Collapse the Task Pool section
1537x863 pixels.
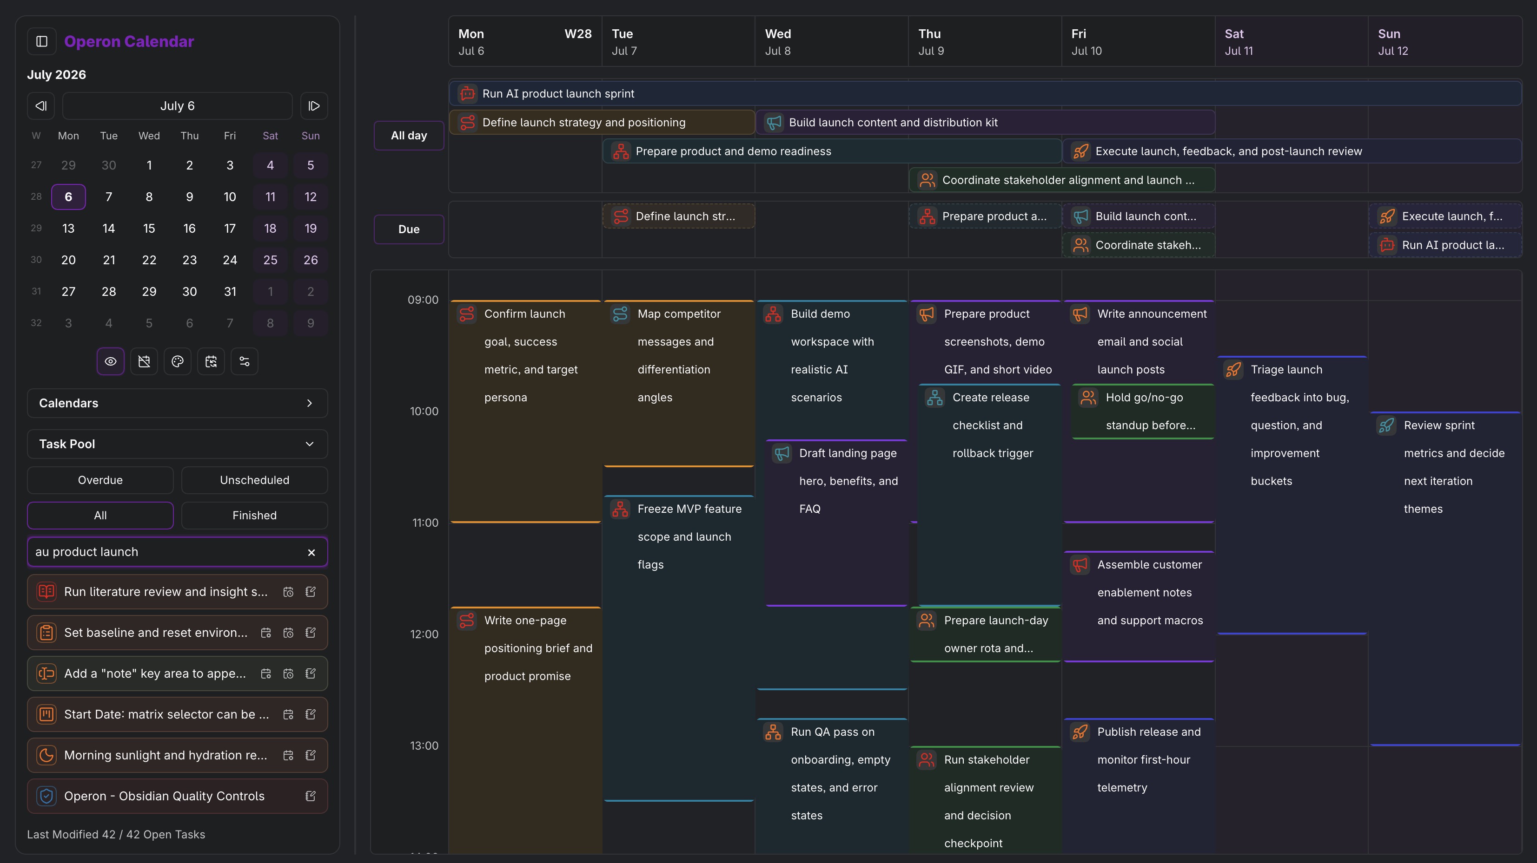pyautogui.click(x=177, y=444)
